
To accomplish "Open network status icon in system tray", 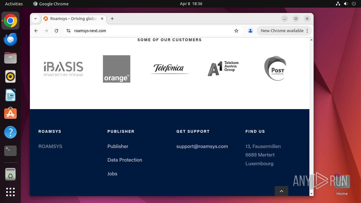I will pyautogui.click(x=338, y=4).
